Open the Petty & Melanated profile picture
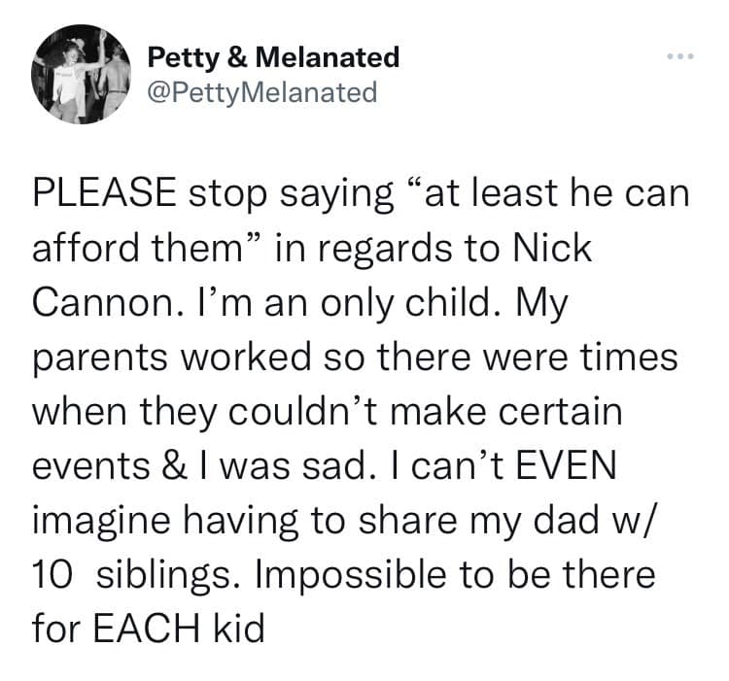Screen dimensions: 729x681 coord(81,74)
